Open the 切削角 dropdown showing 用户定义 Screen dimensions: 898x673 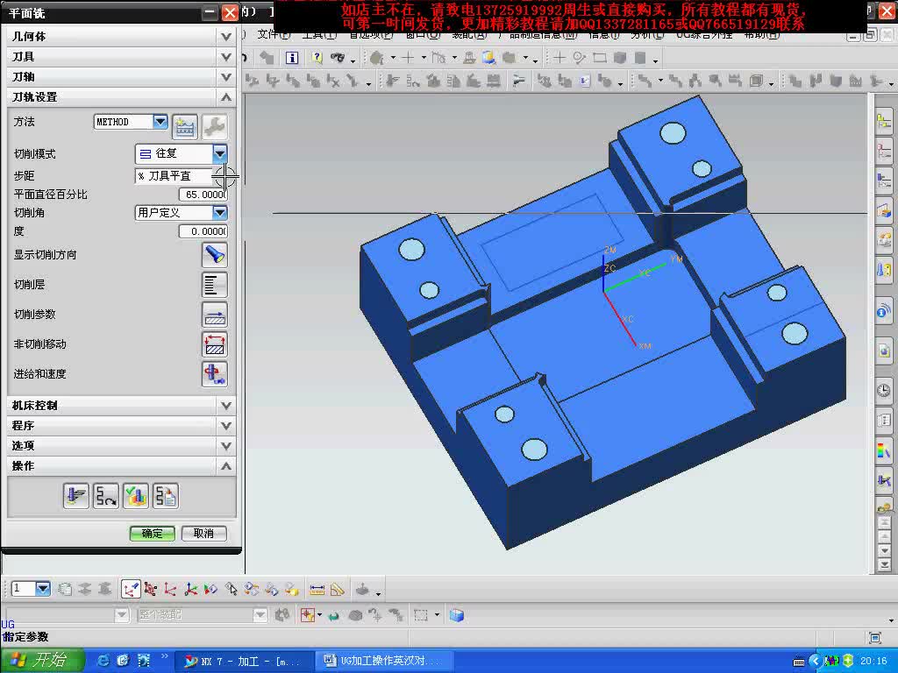click(220, 213)
